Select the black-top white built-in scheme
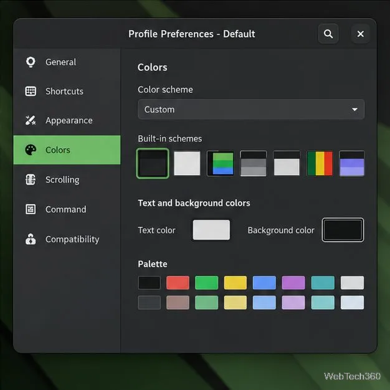The width and height of the screenshot is (390, 390). click(x=287, y=163)
